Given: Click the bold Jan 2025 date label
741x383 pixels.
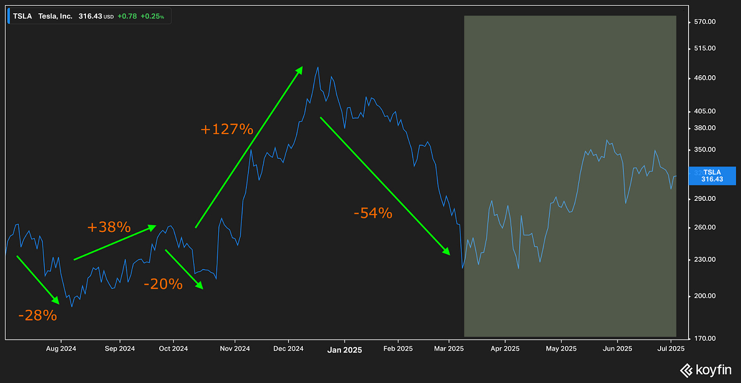Looking at the screenshot, I should point(344,349).
